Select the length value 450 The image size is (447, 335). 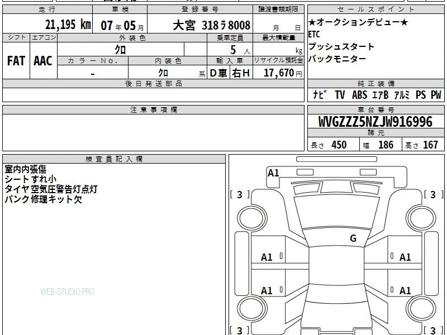point(339,145)
